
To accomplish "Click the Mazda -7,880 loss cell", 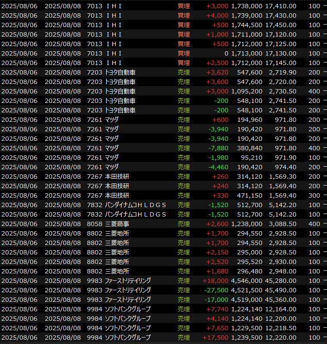I will [x=219, y=148].
